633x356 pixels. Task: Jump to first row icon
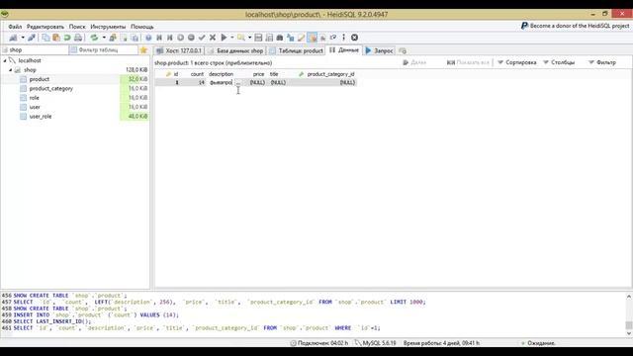click(159, 38)
